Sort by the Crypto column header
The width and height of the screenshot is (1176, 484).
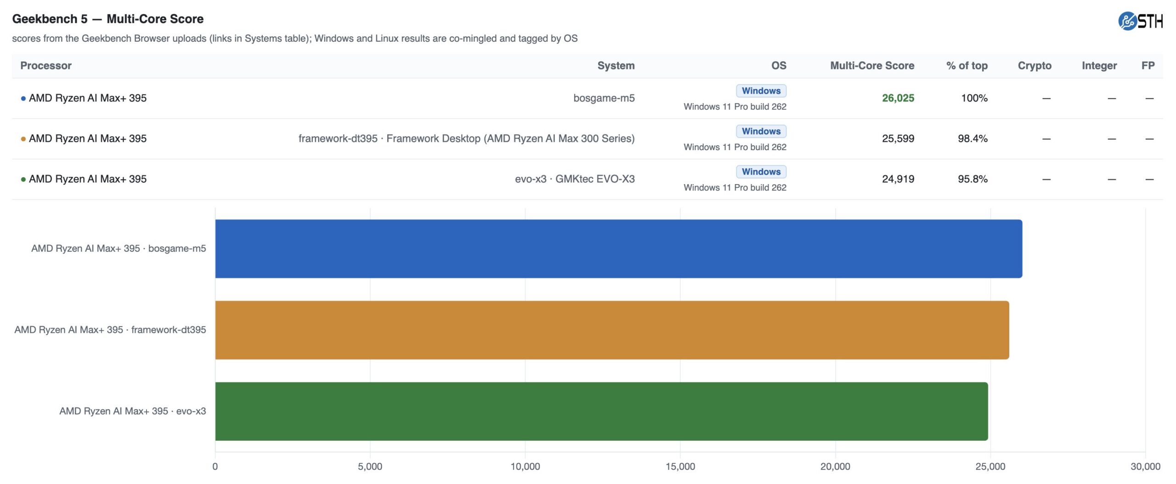coord(1035,66)
